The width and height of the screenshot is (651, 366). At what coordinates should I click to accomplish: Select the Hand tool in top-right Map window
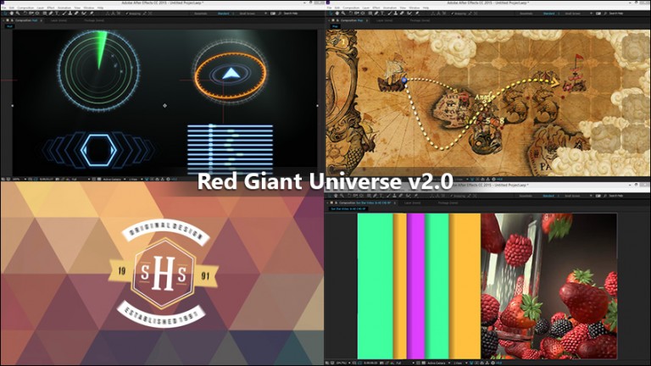(337, 14)
